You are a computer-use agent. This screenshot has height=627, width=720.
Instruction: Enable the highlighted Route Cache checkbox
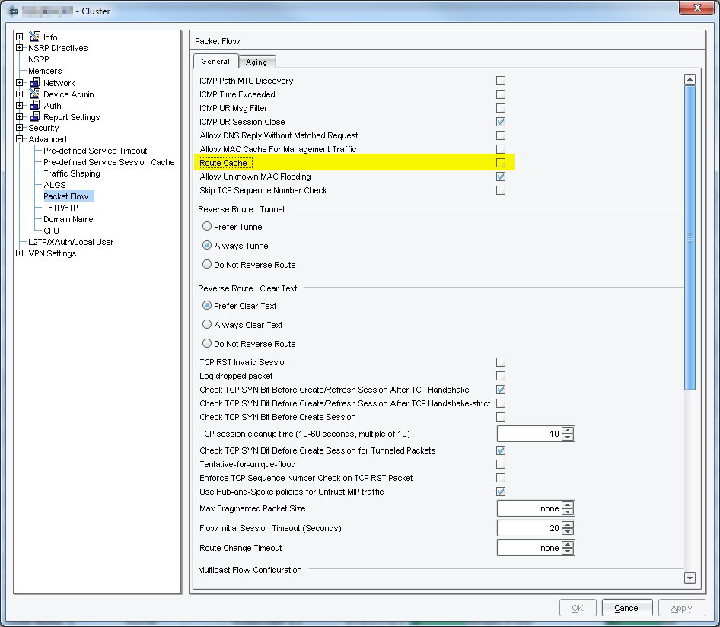point(500,162)
